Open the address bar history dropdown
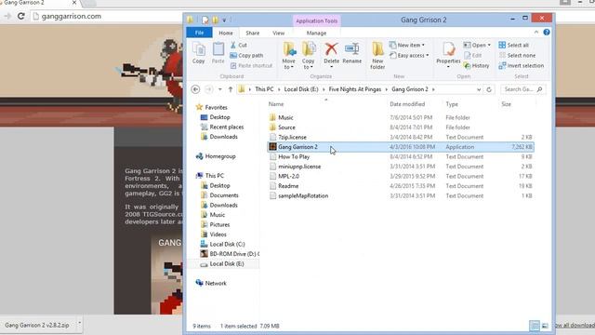595x335 pixels. click(479, 89)
